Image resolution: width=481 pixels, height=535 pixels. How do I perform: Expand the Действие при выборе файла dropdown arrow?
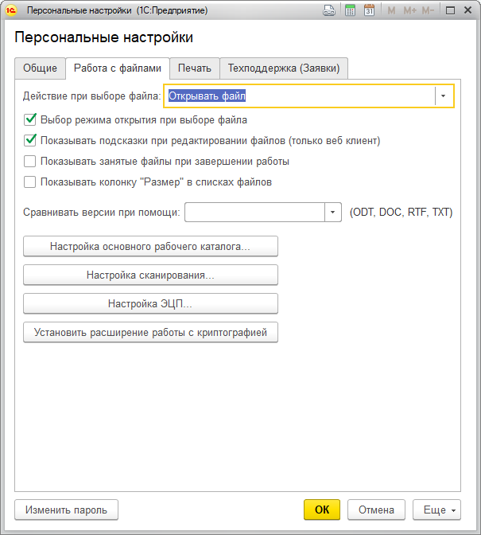[x=443, y=96]
